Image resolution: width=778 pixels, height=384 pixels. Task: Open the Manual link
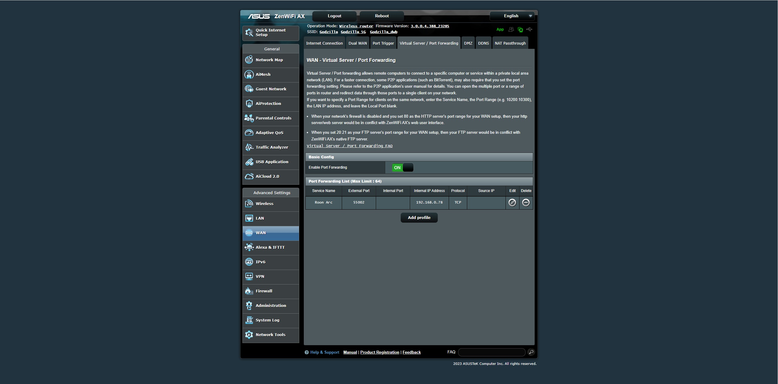(x=350, y=352)
